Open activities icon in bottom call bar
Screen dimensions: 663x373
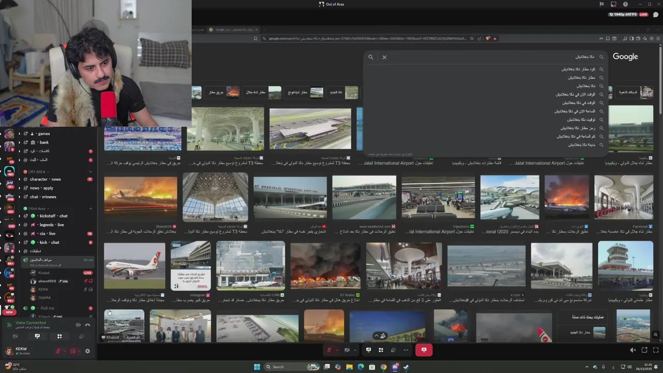[x=381, y=350]
